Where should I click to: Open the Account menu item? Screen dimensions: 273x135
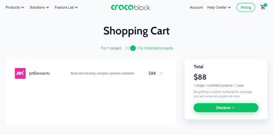(x=196, y=8)
